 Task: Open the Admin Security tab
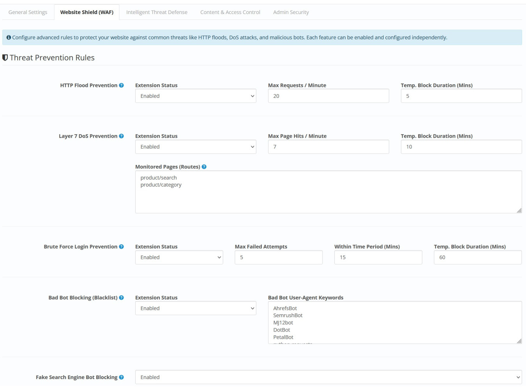[291, 12]
